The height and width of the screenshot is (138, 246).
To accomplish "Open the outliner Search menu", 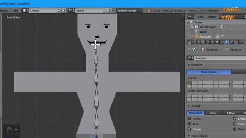I will click(212, 17).
